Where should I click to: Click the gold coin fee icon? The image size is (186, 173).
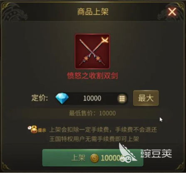(94, 158)
